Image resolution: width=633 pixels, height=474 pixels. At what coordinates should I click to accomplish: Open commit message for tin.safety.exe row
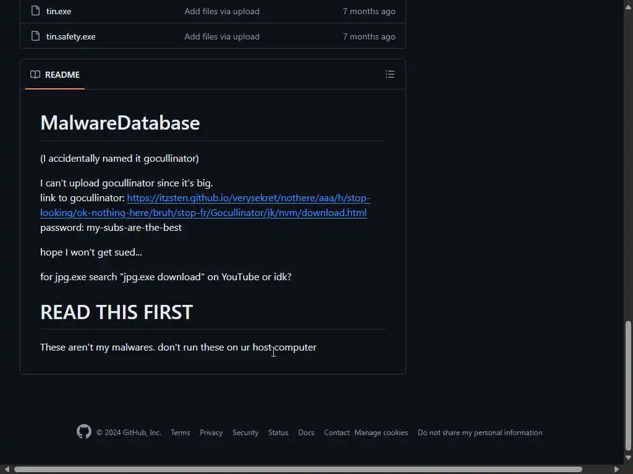point(222,36)
